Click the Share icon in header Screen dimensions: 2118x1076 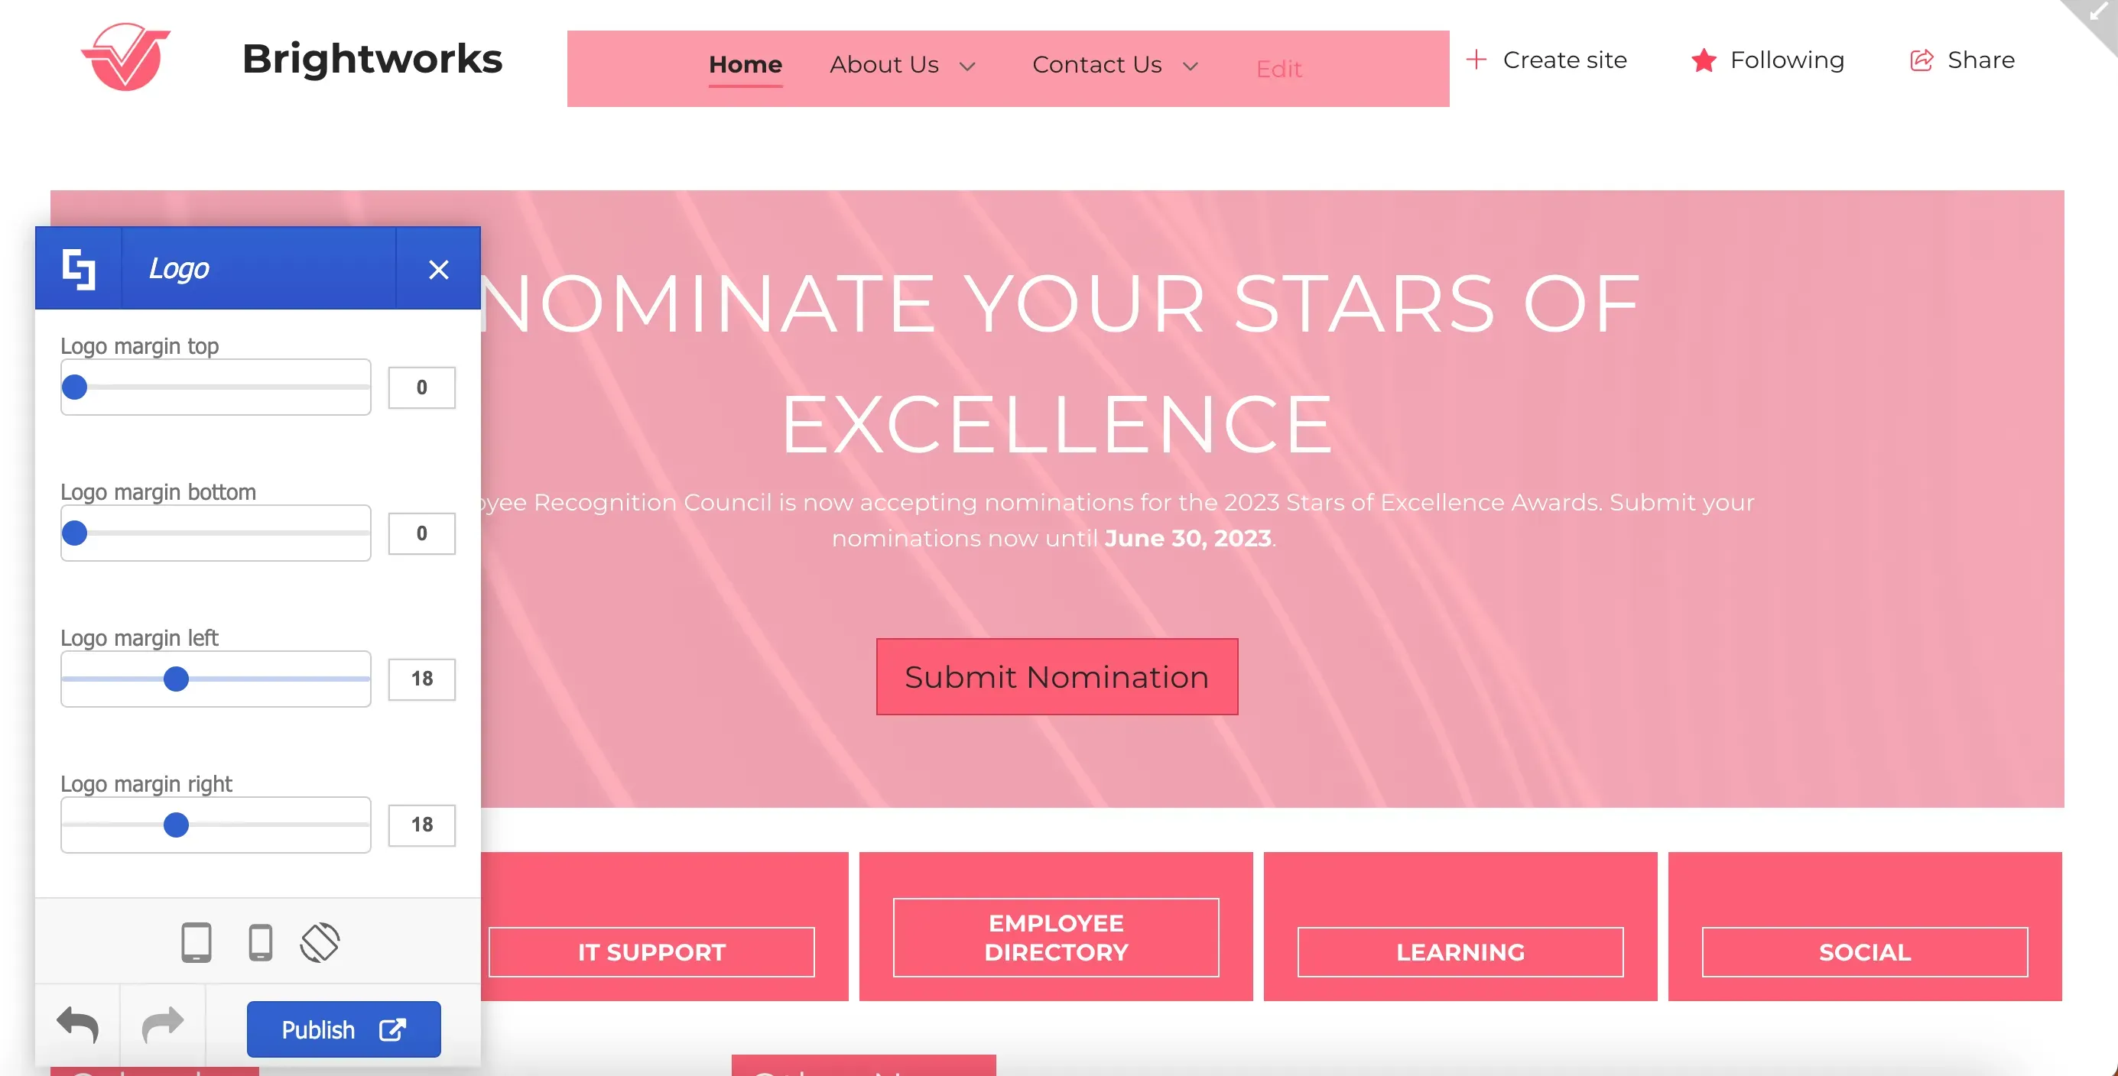[x=1921, y=60]
